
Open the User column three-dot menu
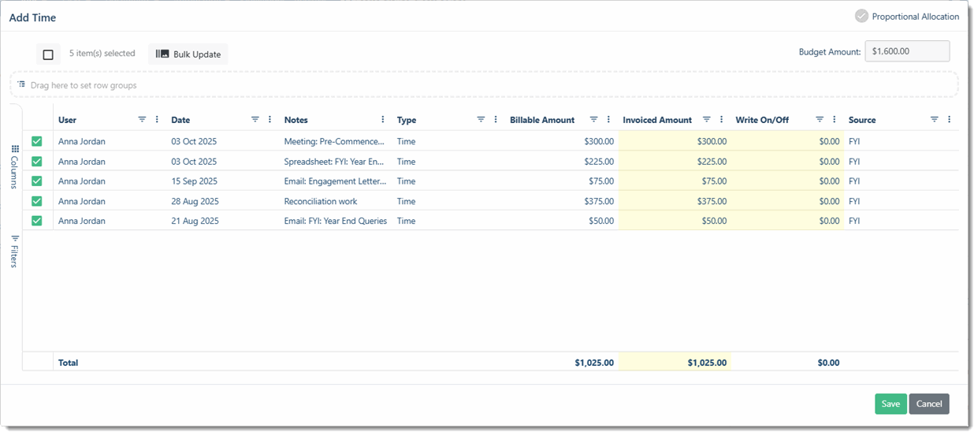tap(157, 120)
